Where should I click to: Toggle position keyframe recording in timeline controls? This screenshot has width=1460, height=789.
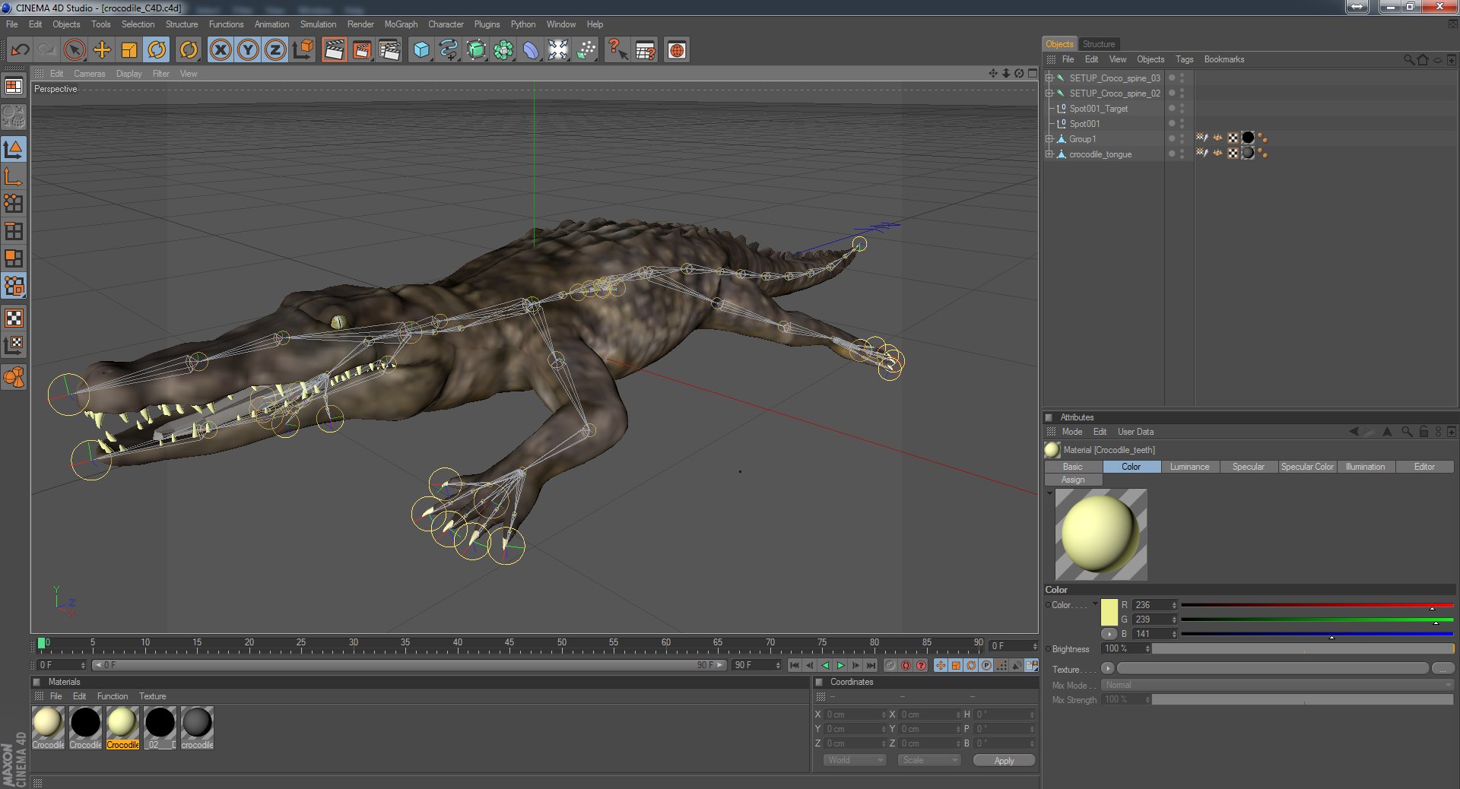point(941,665)
